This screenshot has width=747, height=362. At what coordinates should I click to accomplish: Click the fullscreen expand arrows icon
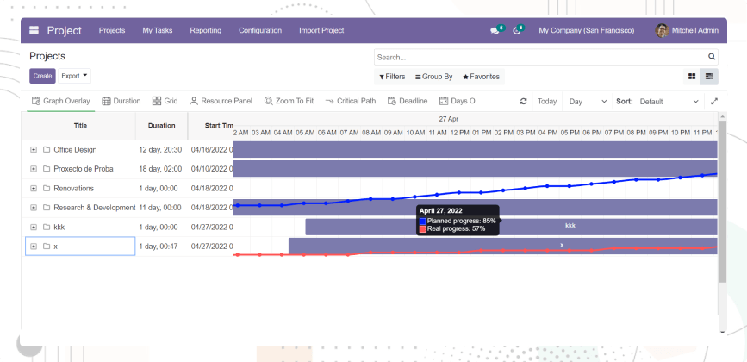(x=713, y=102)
